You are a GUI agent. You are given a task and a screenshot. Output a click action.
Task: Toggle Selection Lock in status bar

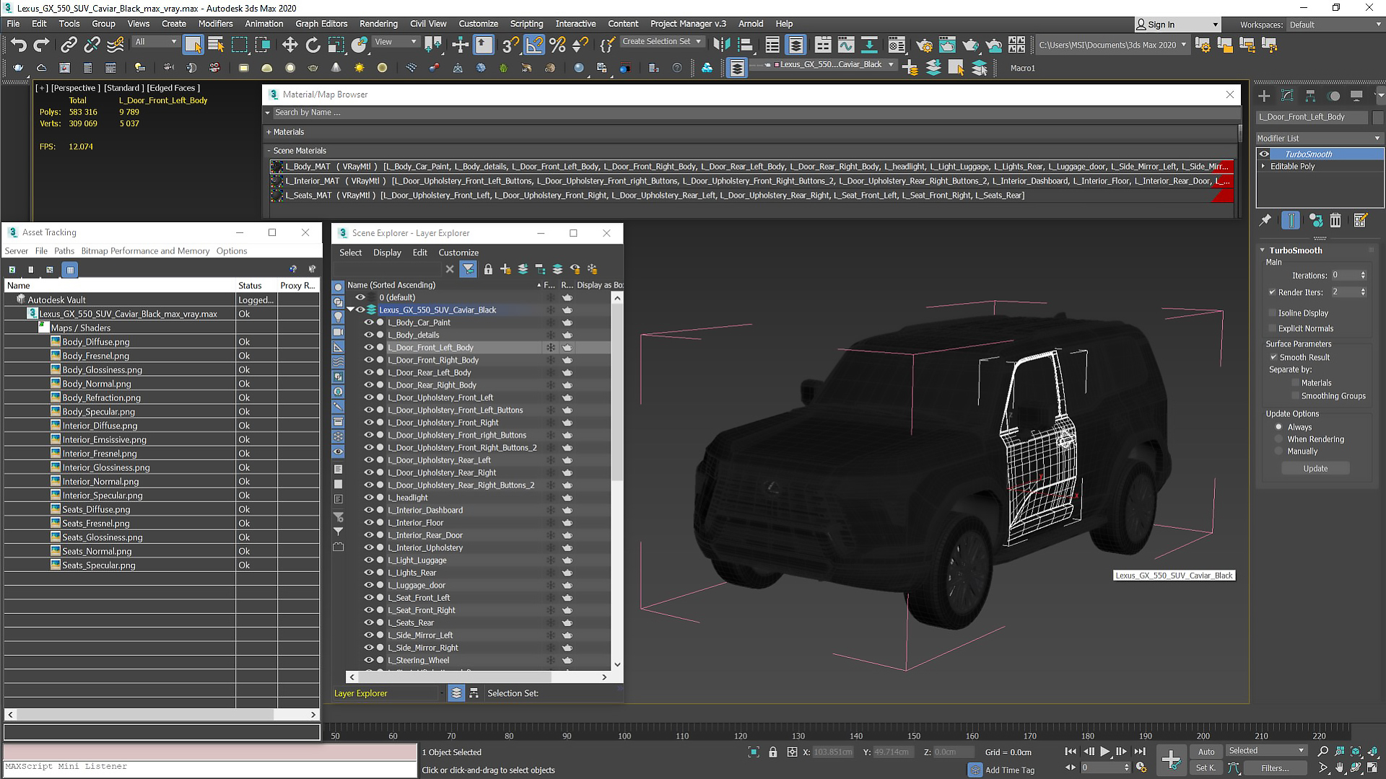tap(773, 752)
